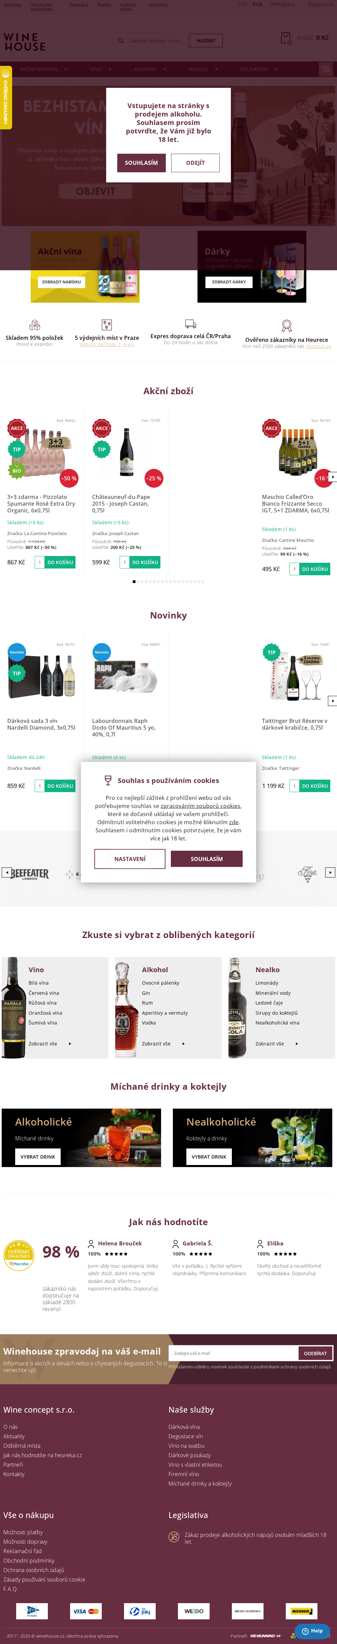Viewport: 337px width, 1644px height.
Task: Select first dot of Akční zboží carousel
Action: [x=134, y=581]
